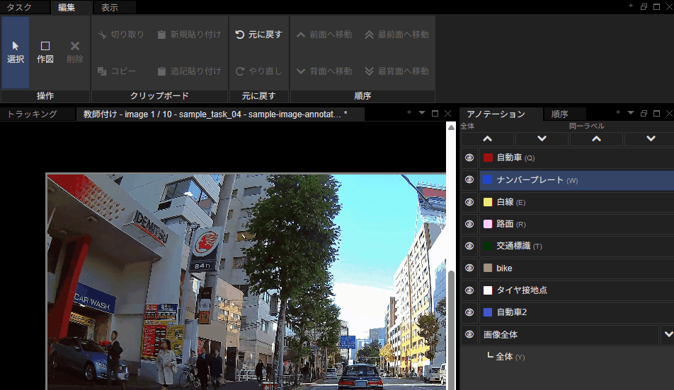The height and width of the screenshot is (390, 674).
Task: Click 最前面へ移動 bring to front
Action: [396, 35]
